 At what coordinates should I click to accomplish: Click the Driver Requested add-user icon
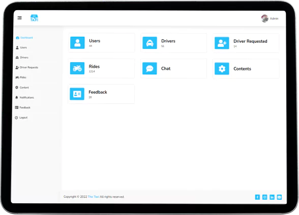point(222,43)
